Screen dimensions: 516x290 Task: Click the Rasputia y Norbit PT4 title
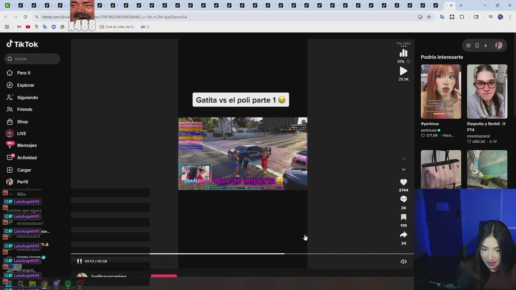coord(487,126)
